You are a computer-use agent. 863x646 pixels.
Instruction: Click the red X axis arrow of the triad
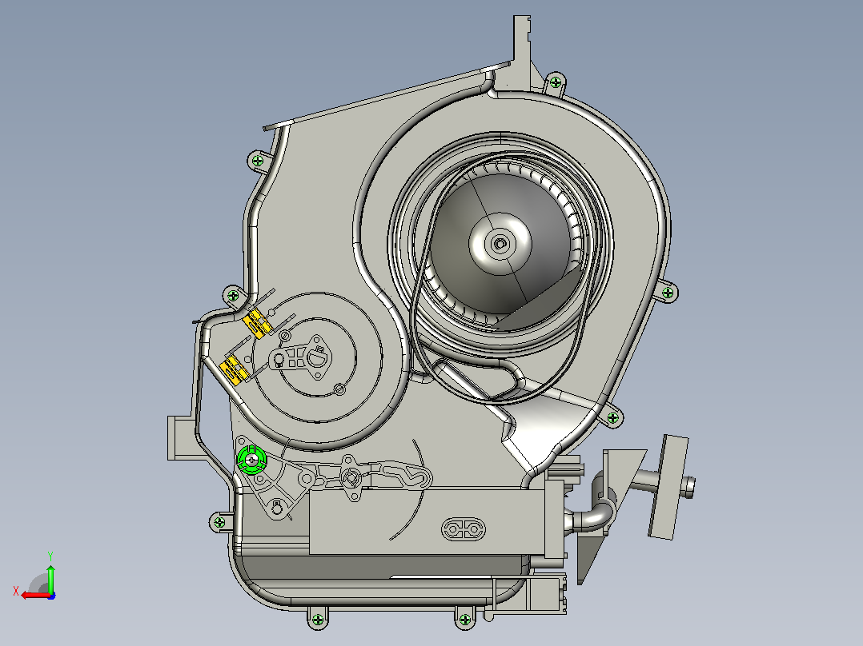tap(34, 594)
